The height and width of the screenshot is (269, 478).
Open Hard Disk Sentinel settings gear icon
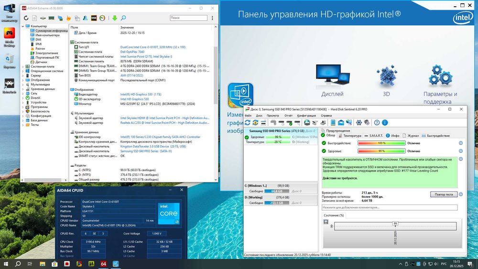pos(359,122)
